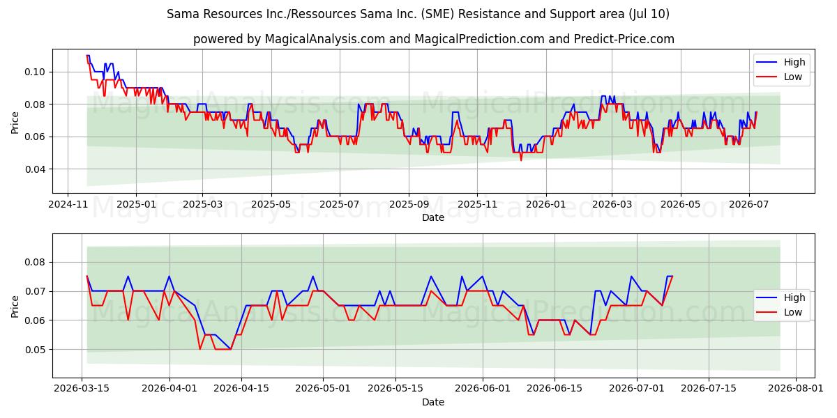
Task: Click the 2026-04-15 tick label in lower chart
Action: 242,388
